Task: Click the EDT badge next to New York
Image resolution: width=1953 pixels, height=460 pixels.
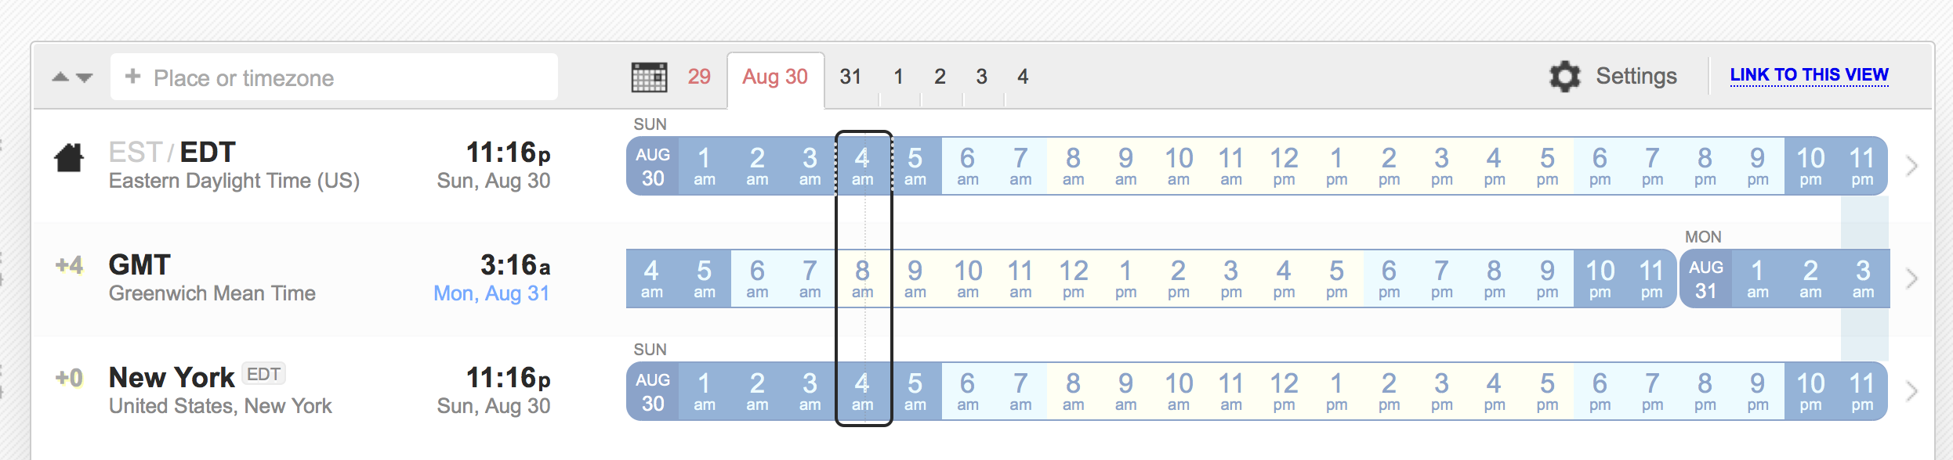Action: [x=263, y=375]
